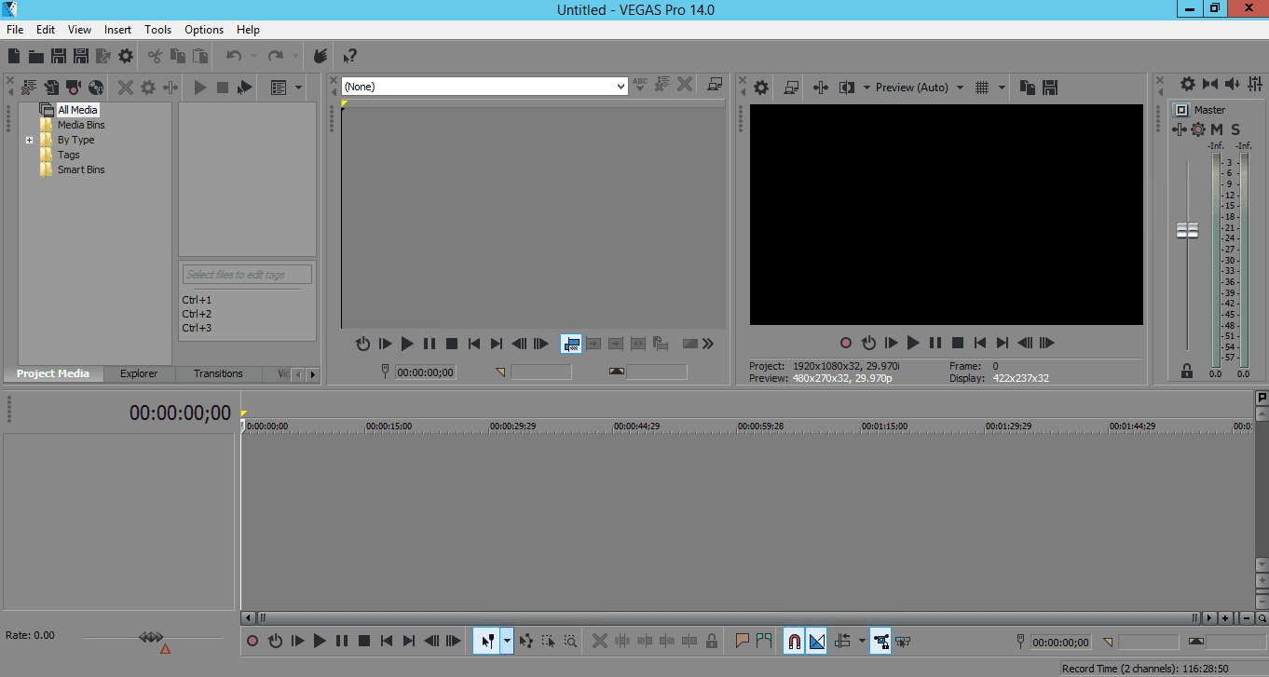Image resolution: width=1269 pixels, height=677 pixels.
Task: Open Split Screen View dropdown arrow
Action: [x=866, y=88]
